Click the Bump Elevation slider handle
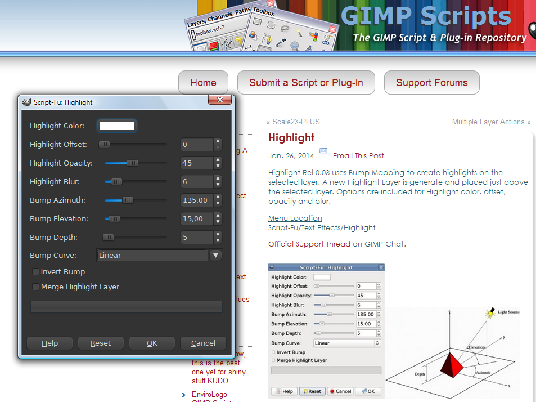This screenshot has height=402, width=536. point(114,218)
